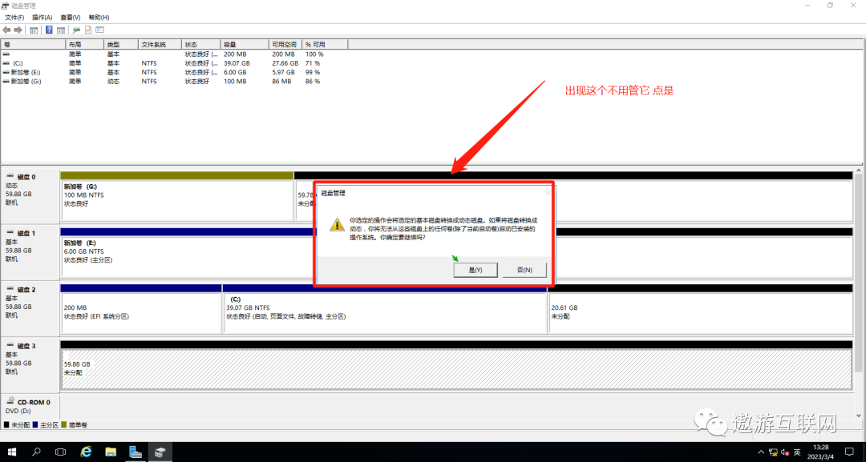
Task: Expand hidden tray icons chevron
Action: point(761,452)
